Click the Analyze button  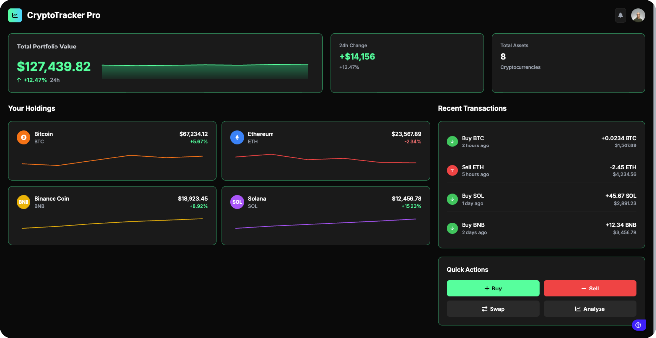coord(590,309)
